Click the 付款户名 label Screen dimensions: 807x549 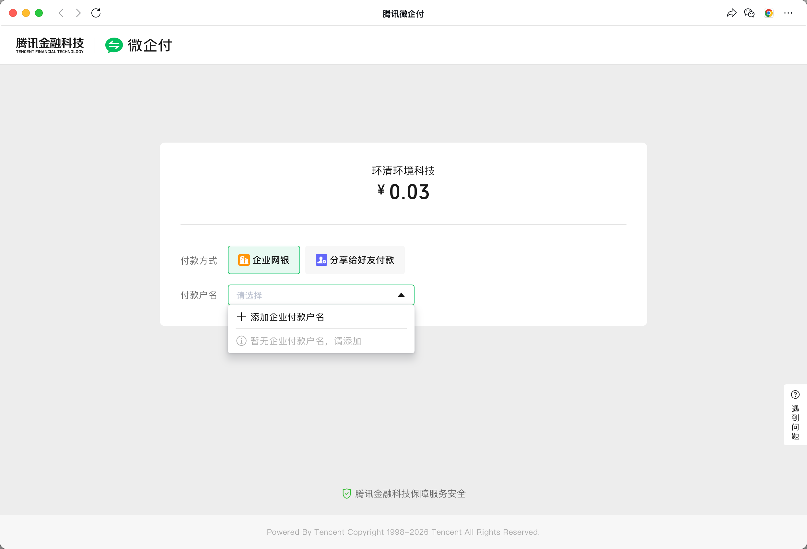point(199,295)
